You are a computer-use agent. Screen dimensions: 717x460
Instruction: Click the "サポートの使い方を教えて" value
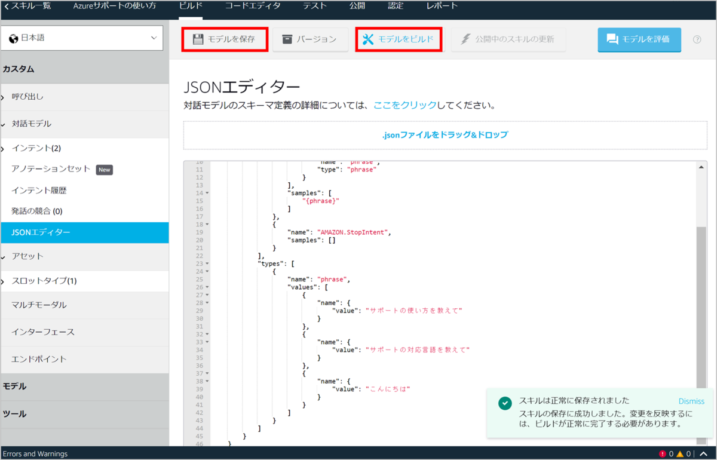[414, 311]
